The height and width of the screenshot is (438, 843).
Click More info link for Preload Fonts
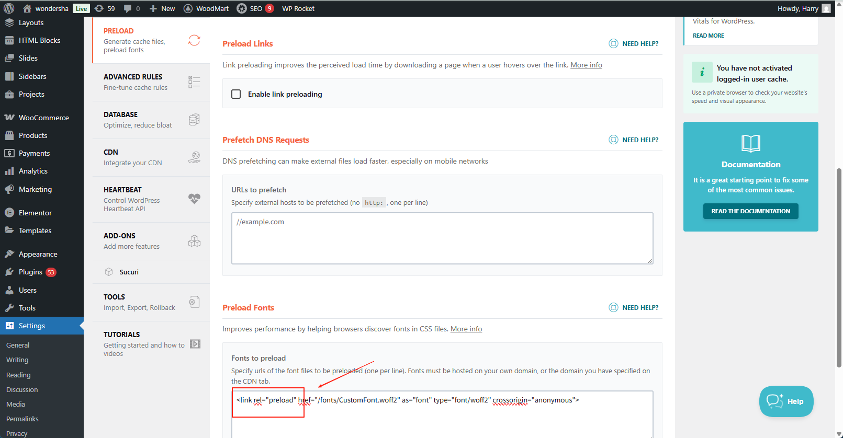point(466,329)
